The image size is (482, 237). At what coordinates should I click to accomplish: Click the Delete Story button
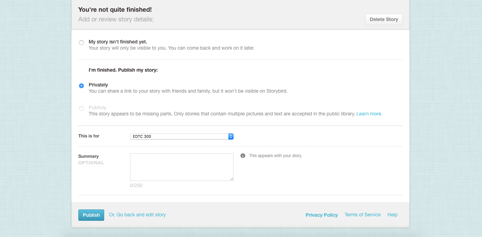pyautogui.click(x=384, y=19)
